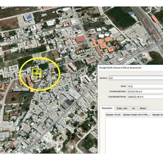The image size is (163, 163).
Task: Click the yellow pushpin placemark icon
Action: (x=37, y=73)
